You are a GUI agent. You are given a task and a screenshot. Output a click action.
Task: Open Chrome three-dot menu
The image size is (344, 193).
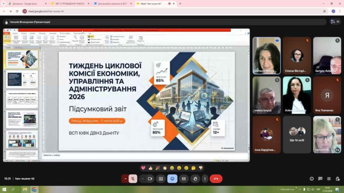pyautogui.click(x=340, y=11)
